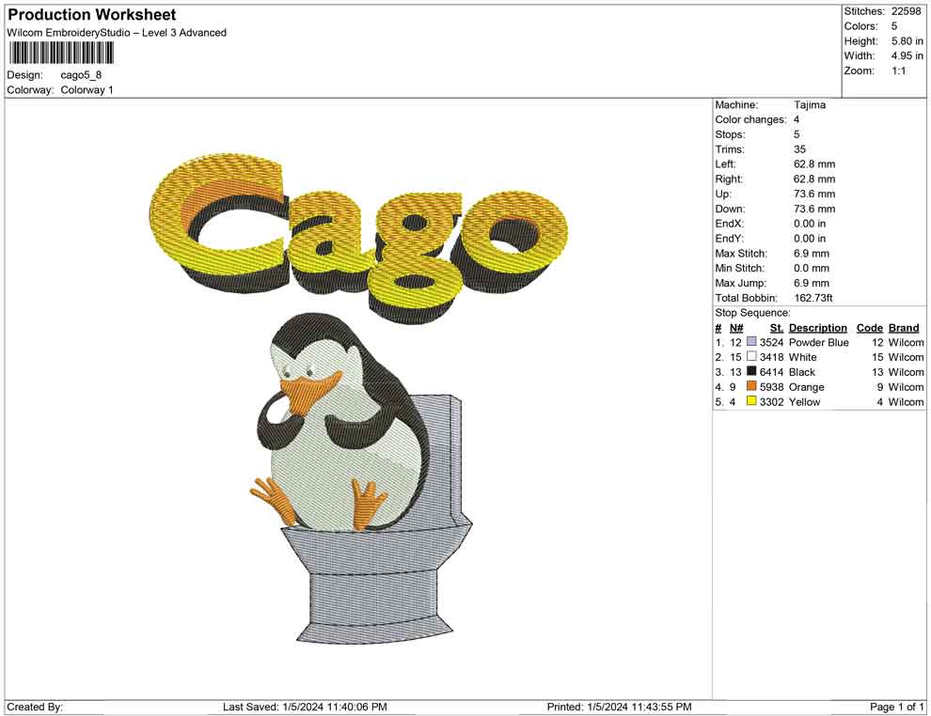Image resolution: width=931 pixels, height=716 pixels.
Task: Click the Machine value 'Tajima'
Action: 810,105
